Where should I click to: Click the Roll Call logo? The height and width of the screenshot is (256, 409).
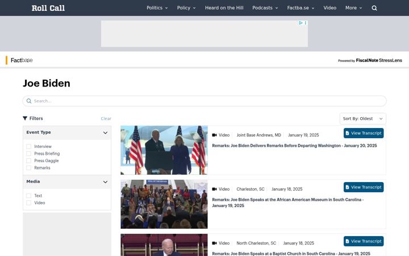tap(48, 8)
